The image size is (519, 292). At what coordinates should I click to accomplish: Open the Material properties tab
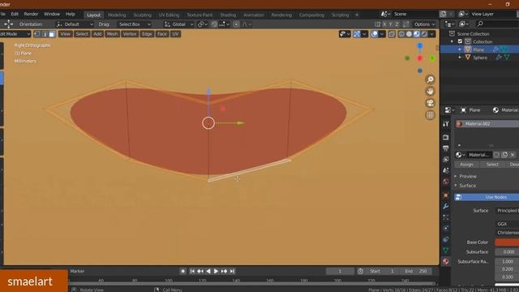[x=446, y=261]
